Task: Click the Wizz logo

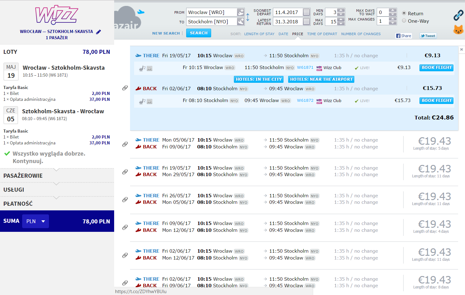Action: (x=56, y=15)
